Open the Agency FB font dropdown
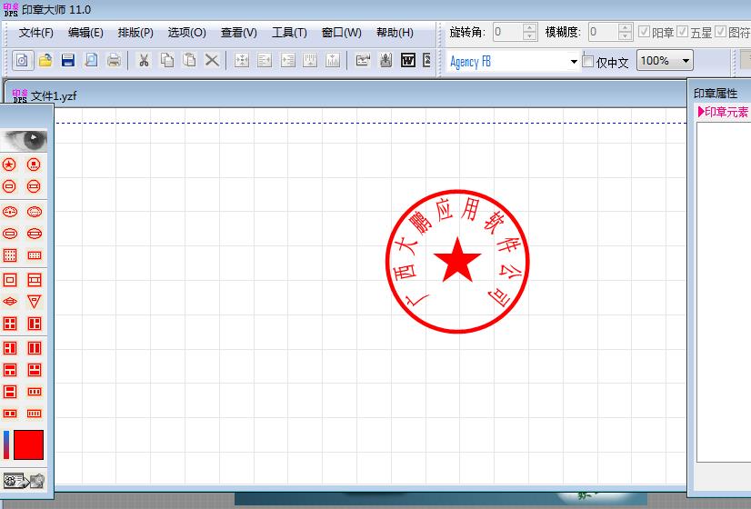The image size is (751, 509). (x=574, y=61)
